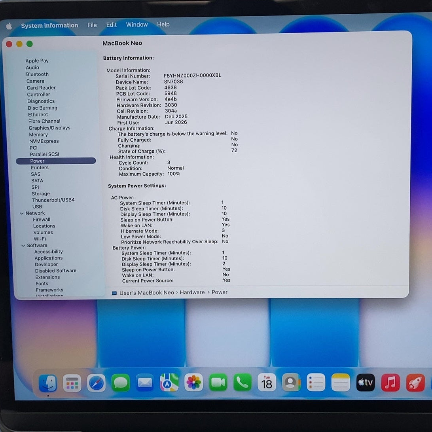Select the highlighted Power item
Image resolution: width=432 pixels, height=432 pixels.
point(56,161)
